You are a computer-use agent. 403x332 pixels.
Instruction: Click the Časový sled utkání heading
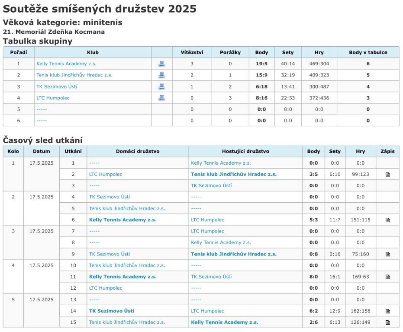pos(43,140)
